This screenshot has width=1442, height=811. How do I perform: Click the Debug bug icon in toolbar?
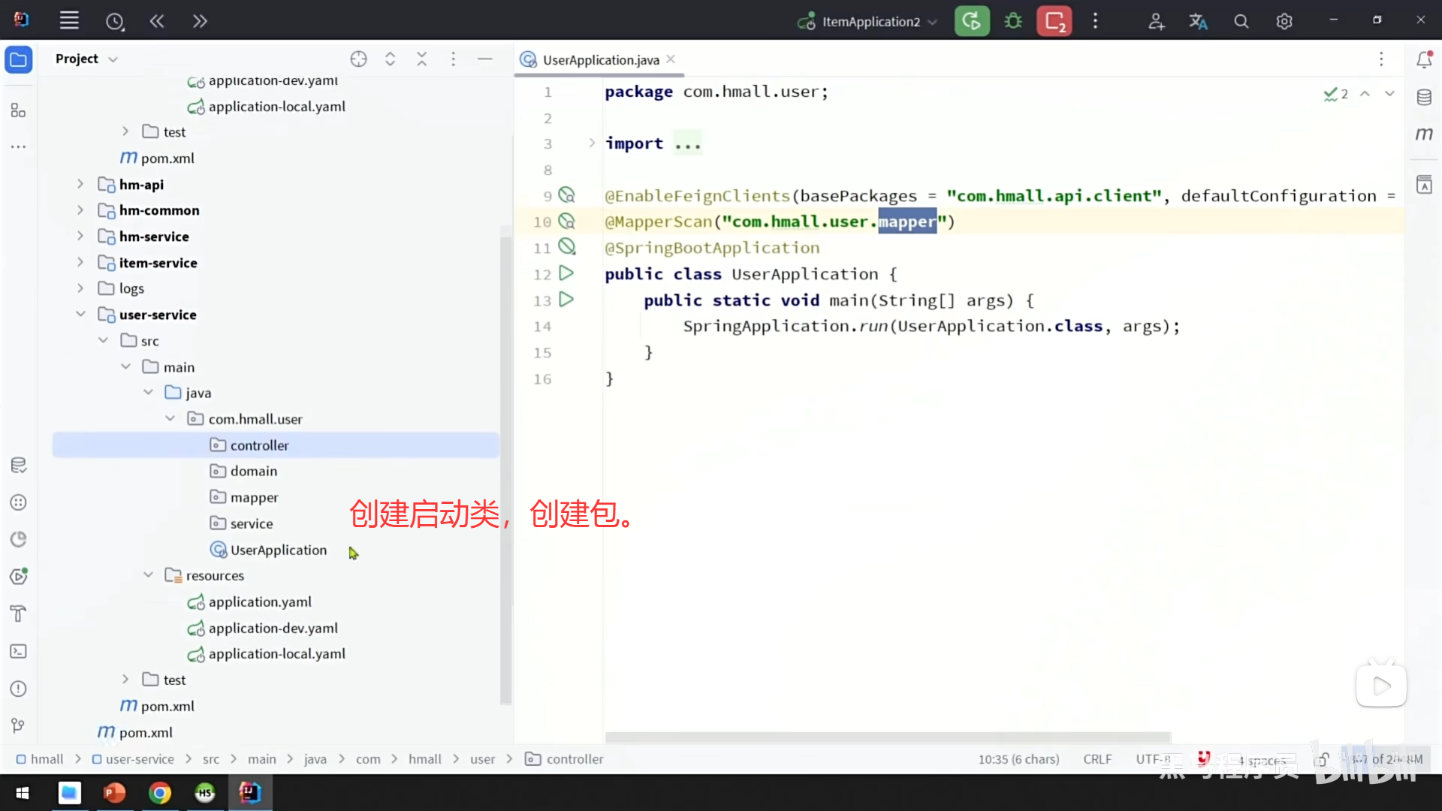(x=1013, y=21)
